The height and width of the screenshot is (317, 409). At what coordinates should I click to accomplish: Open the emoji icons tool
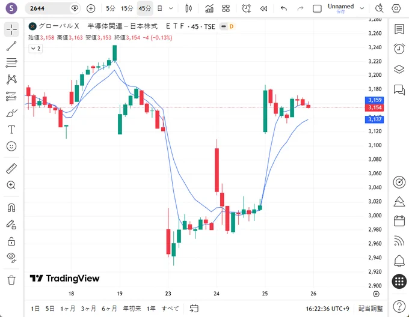pos(11,146)
